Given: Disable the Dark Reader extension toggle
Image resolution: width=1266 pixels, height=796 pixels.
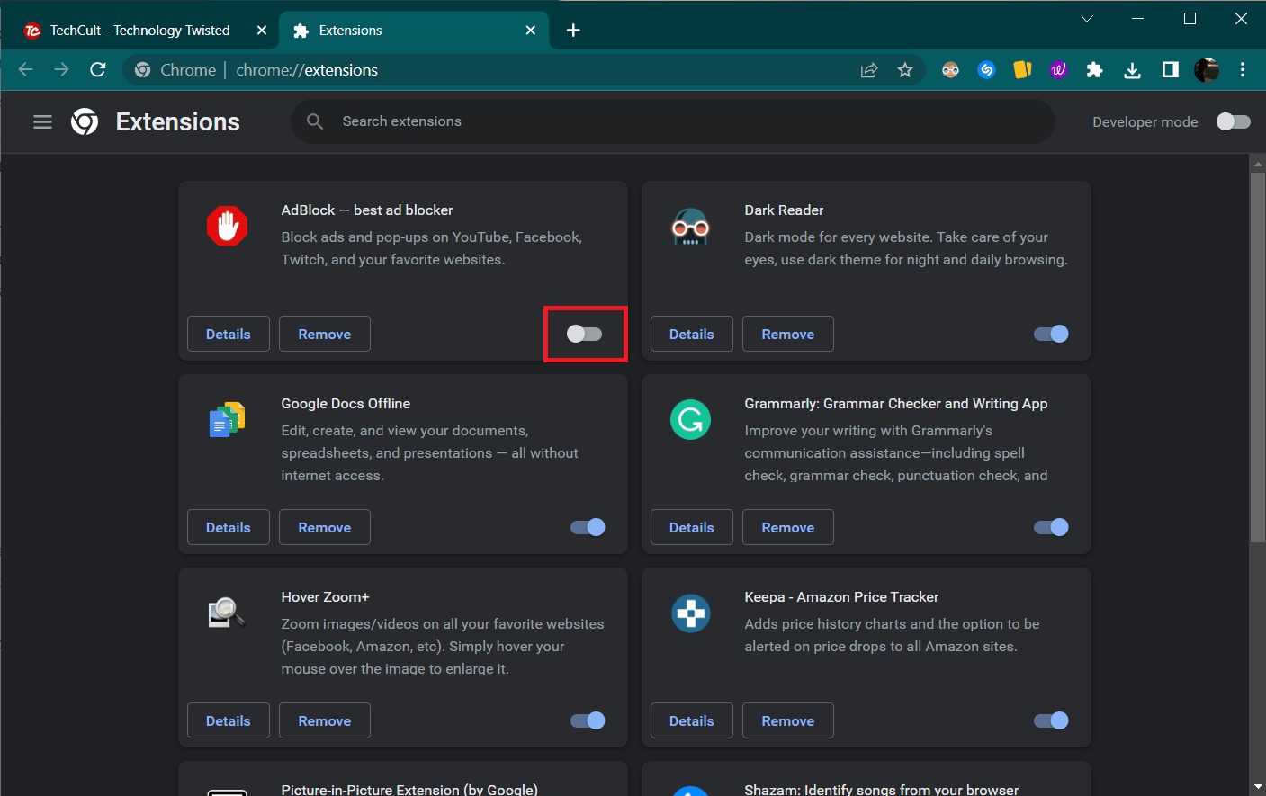Looking at the screenshot, I should pyautogui.click(x=1050, y=334).
